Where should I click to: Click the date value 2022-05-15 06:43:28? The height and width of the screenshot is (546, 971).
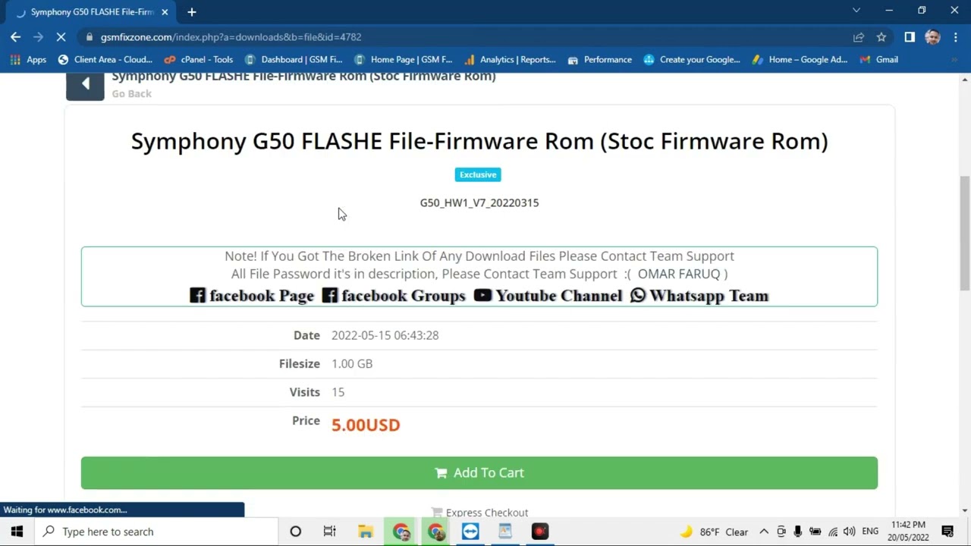(385, 335)
